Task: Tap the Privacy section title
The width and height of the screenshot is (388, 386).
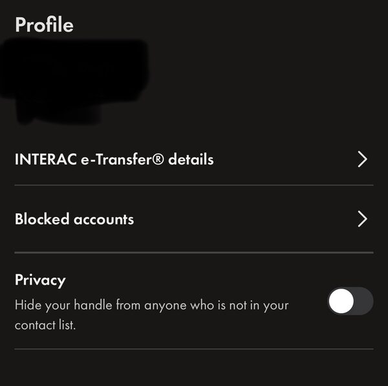Action: point(40,280)
